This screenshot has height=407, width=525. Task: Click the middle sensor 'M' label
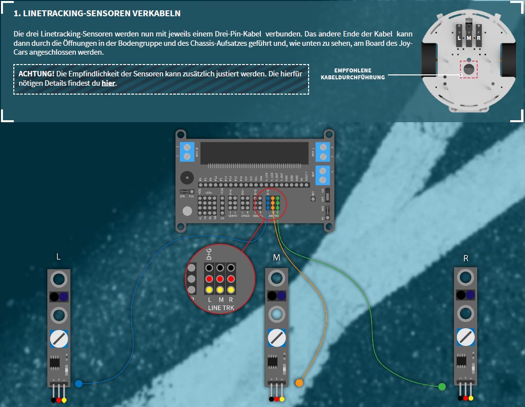click(x=277, y=257)
